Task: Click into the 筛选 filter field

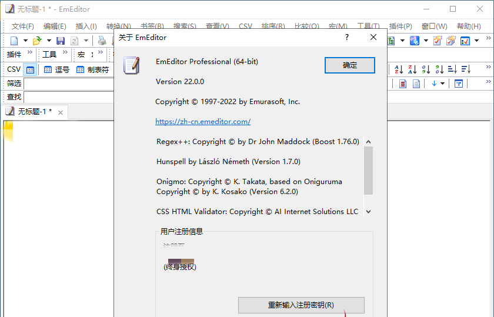Action: [69, 84]
